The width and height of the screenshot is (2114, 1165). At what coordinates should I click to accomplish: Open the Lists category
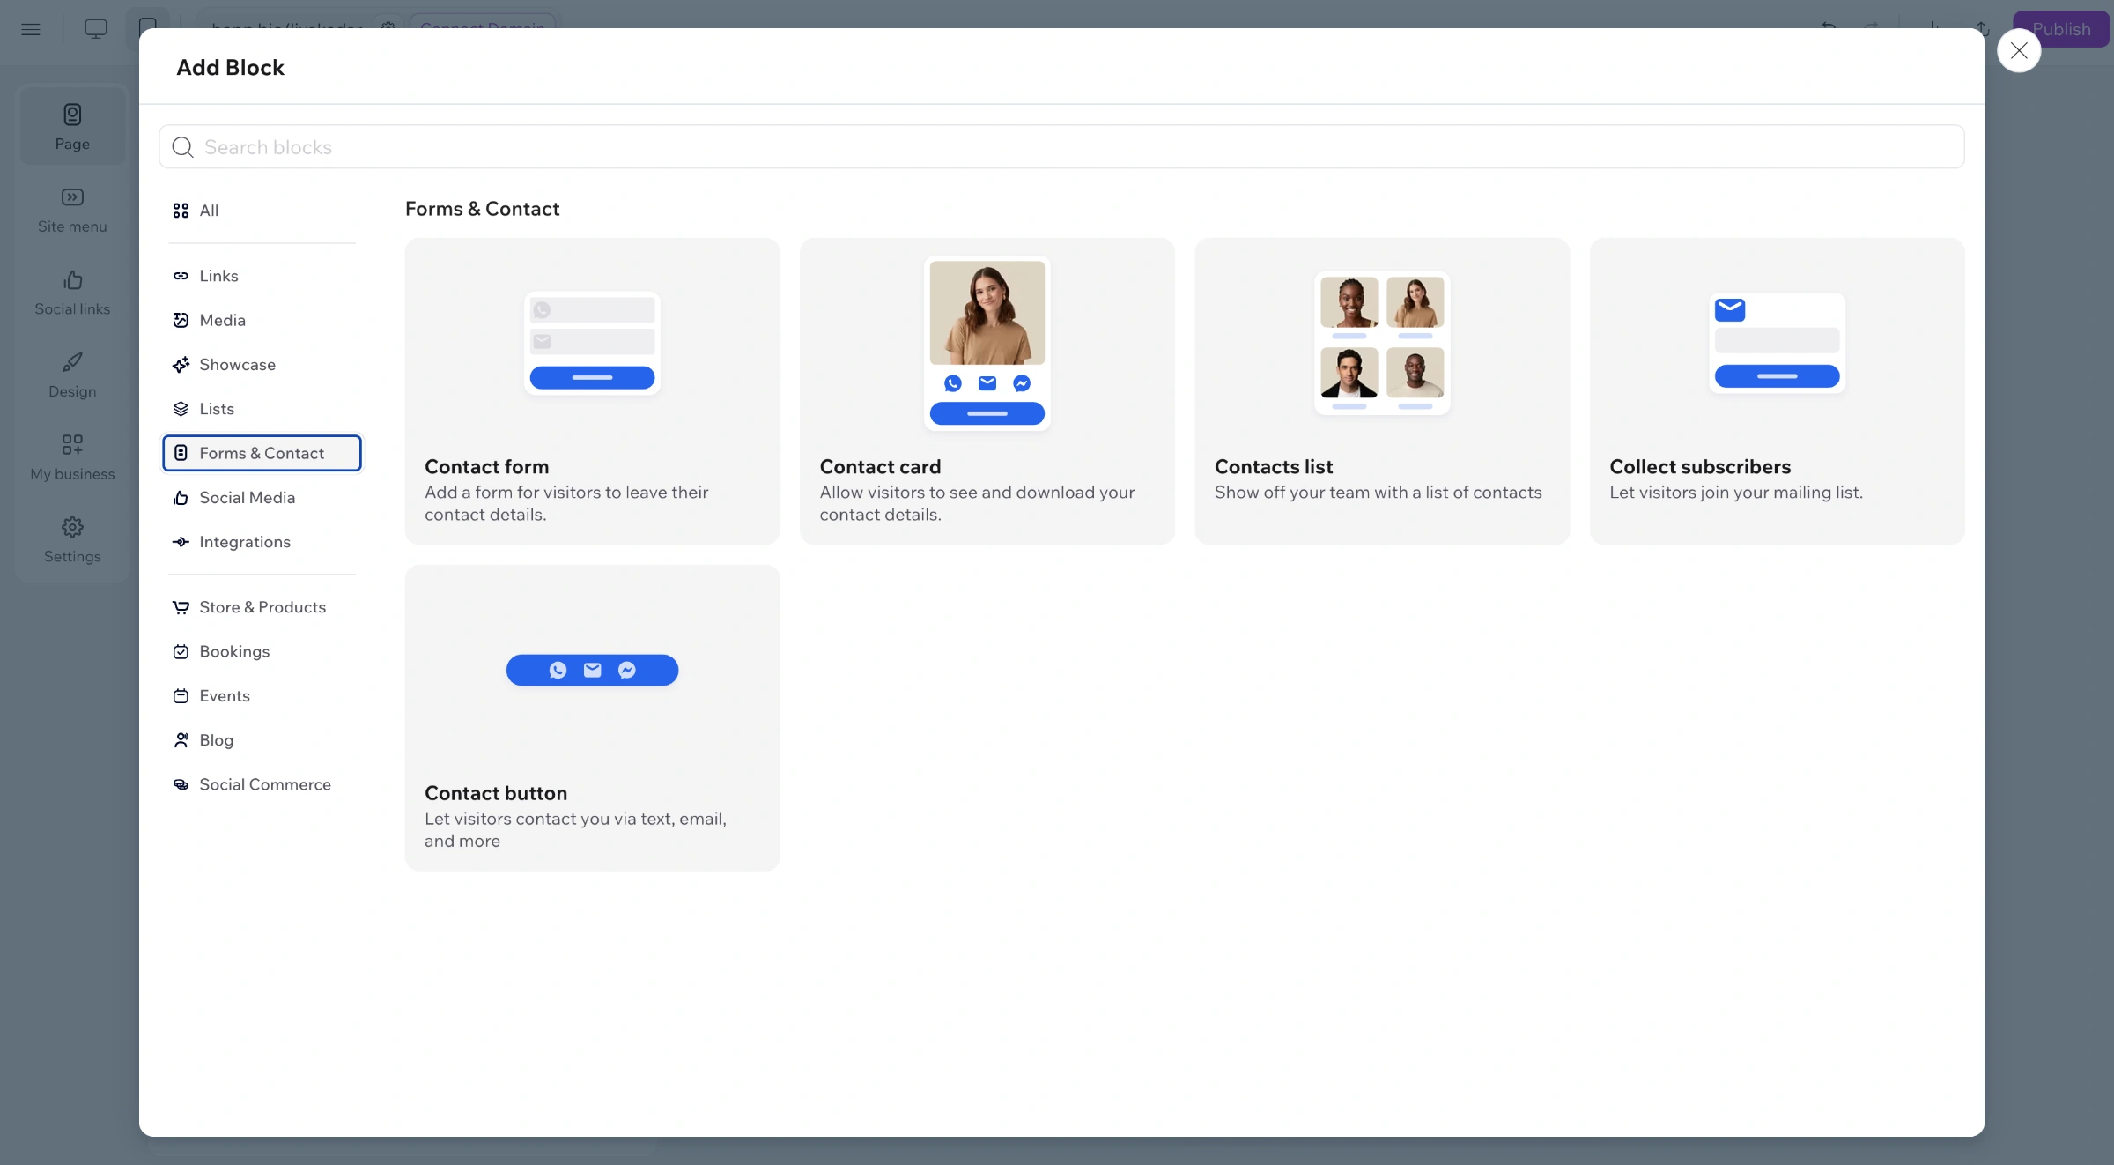pos(262,409)
